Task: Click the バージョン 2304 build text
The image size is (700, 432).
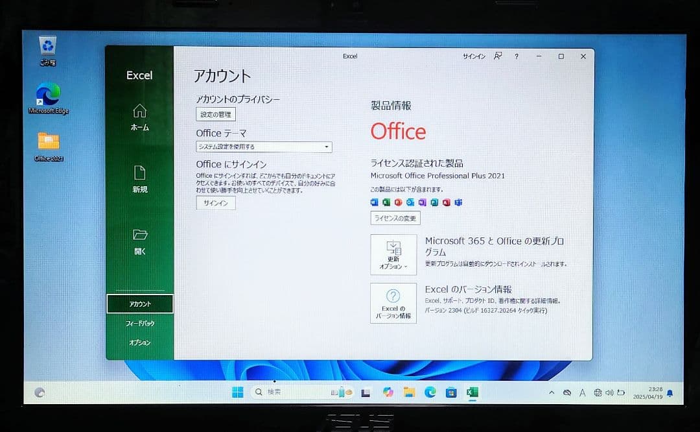Action: [485, 311]
